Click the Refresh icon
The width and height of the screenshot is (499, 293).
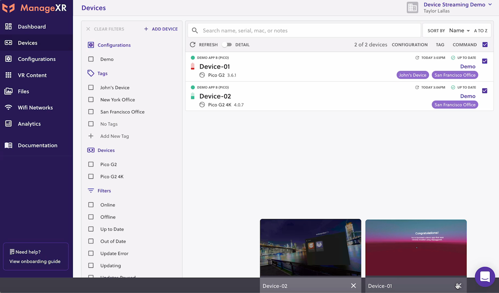click(x=193, y=45)
